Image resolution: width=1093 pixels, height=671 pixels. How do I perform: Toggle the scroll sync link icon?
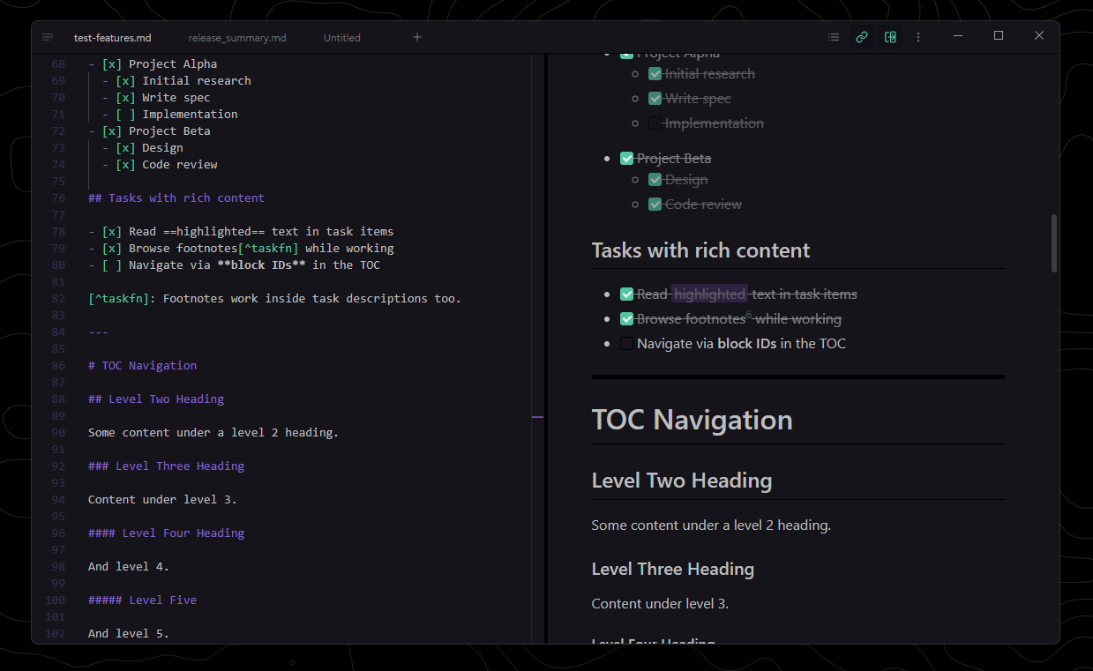(862, 37)
